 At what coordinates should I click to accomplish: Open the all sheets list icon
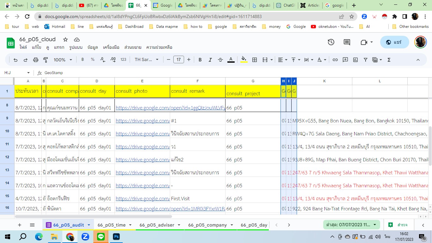point(32,225)
